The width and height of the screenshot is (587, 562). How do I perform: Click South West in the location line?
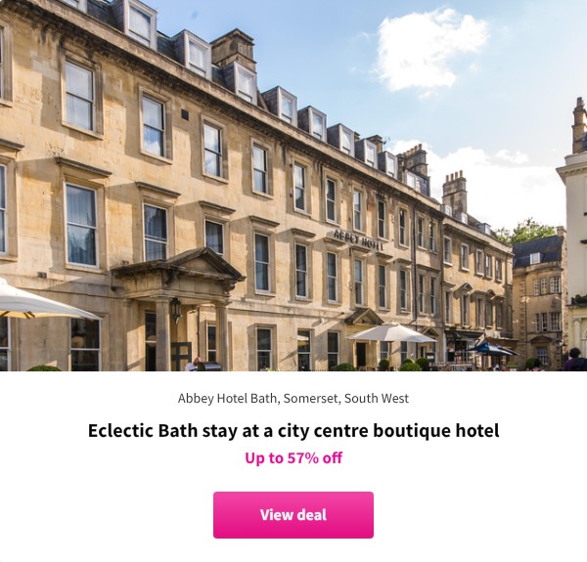[x=377, y=399]
